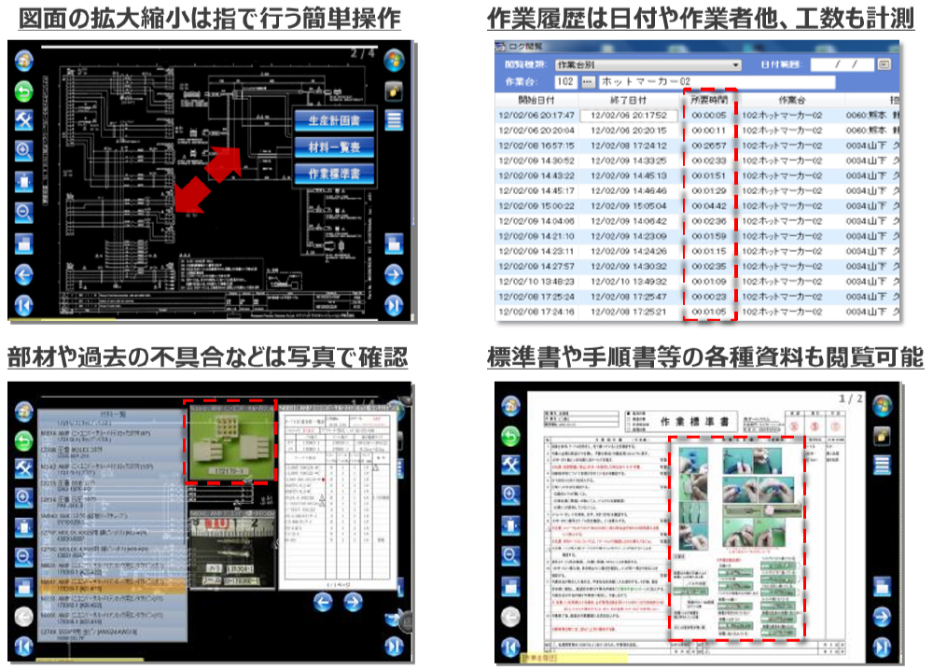Go to next page arrow in circuit diagram viewer
The height and width of the screenshot is (670, 933).
click(x=394, y=274)
